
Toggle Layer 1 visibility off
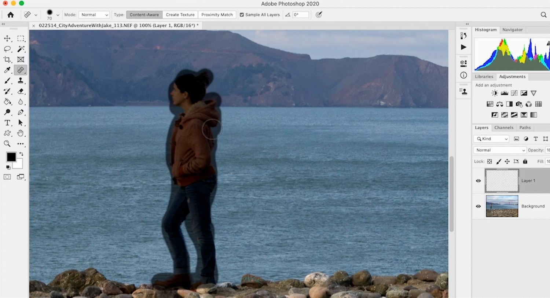tap(478, 181)
